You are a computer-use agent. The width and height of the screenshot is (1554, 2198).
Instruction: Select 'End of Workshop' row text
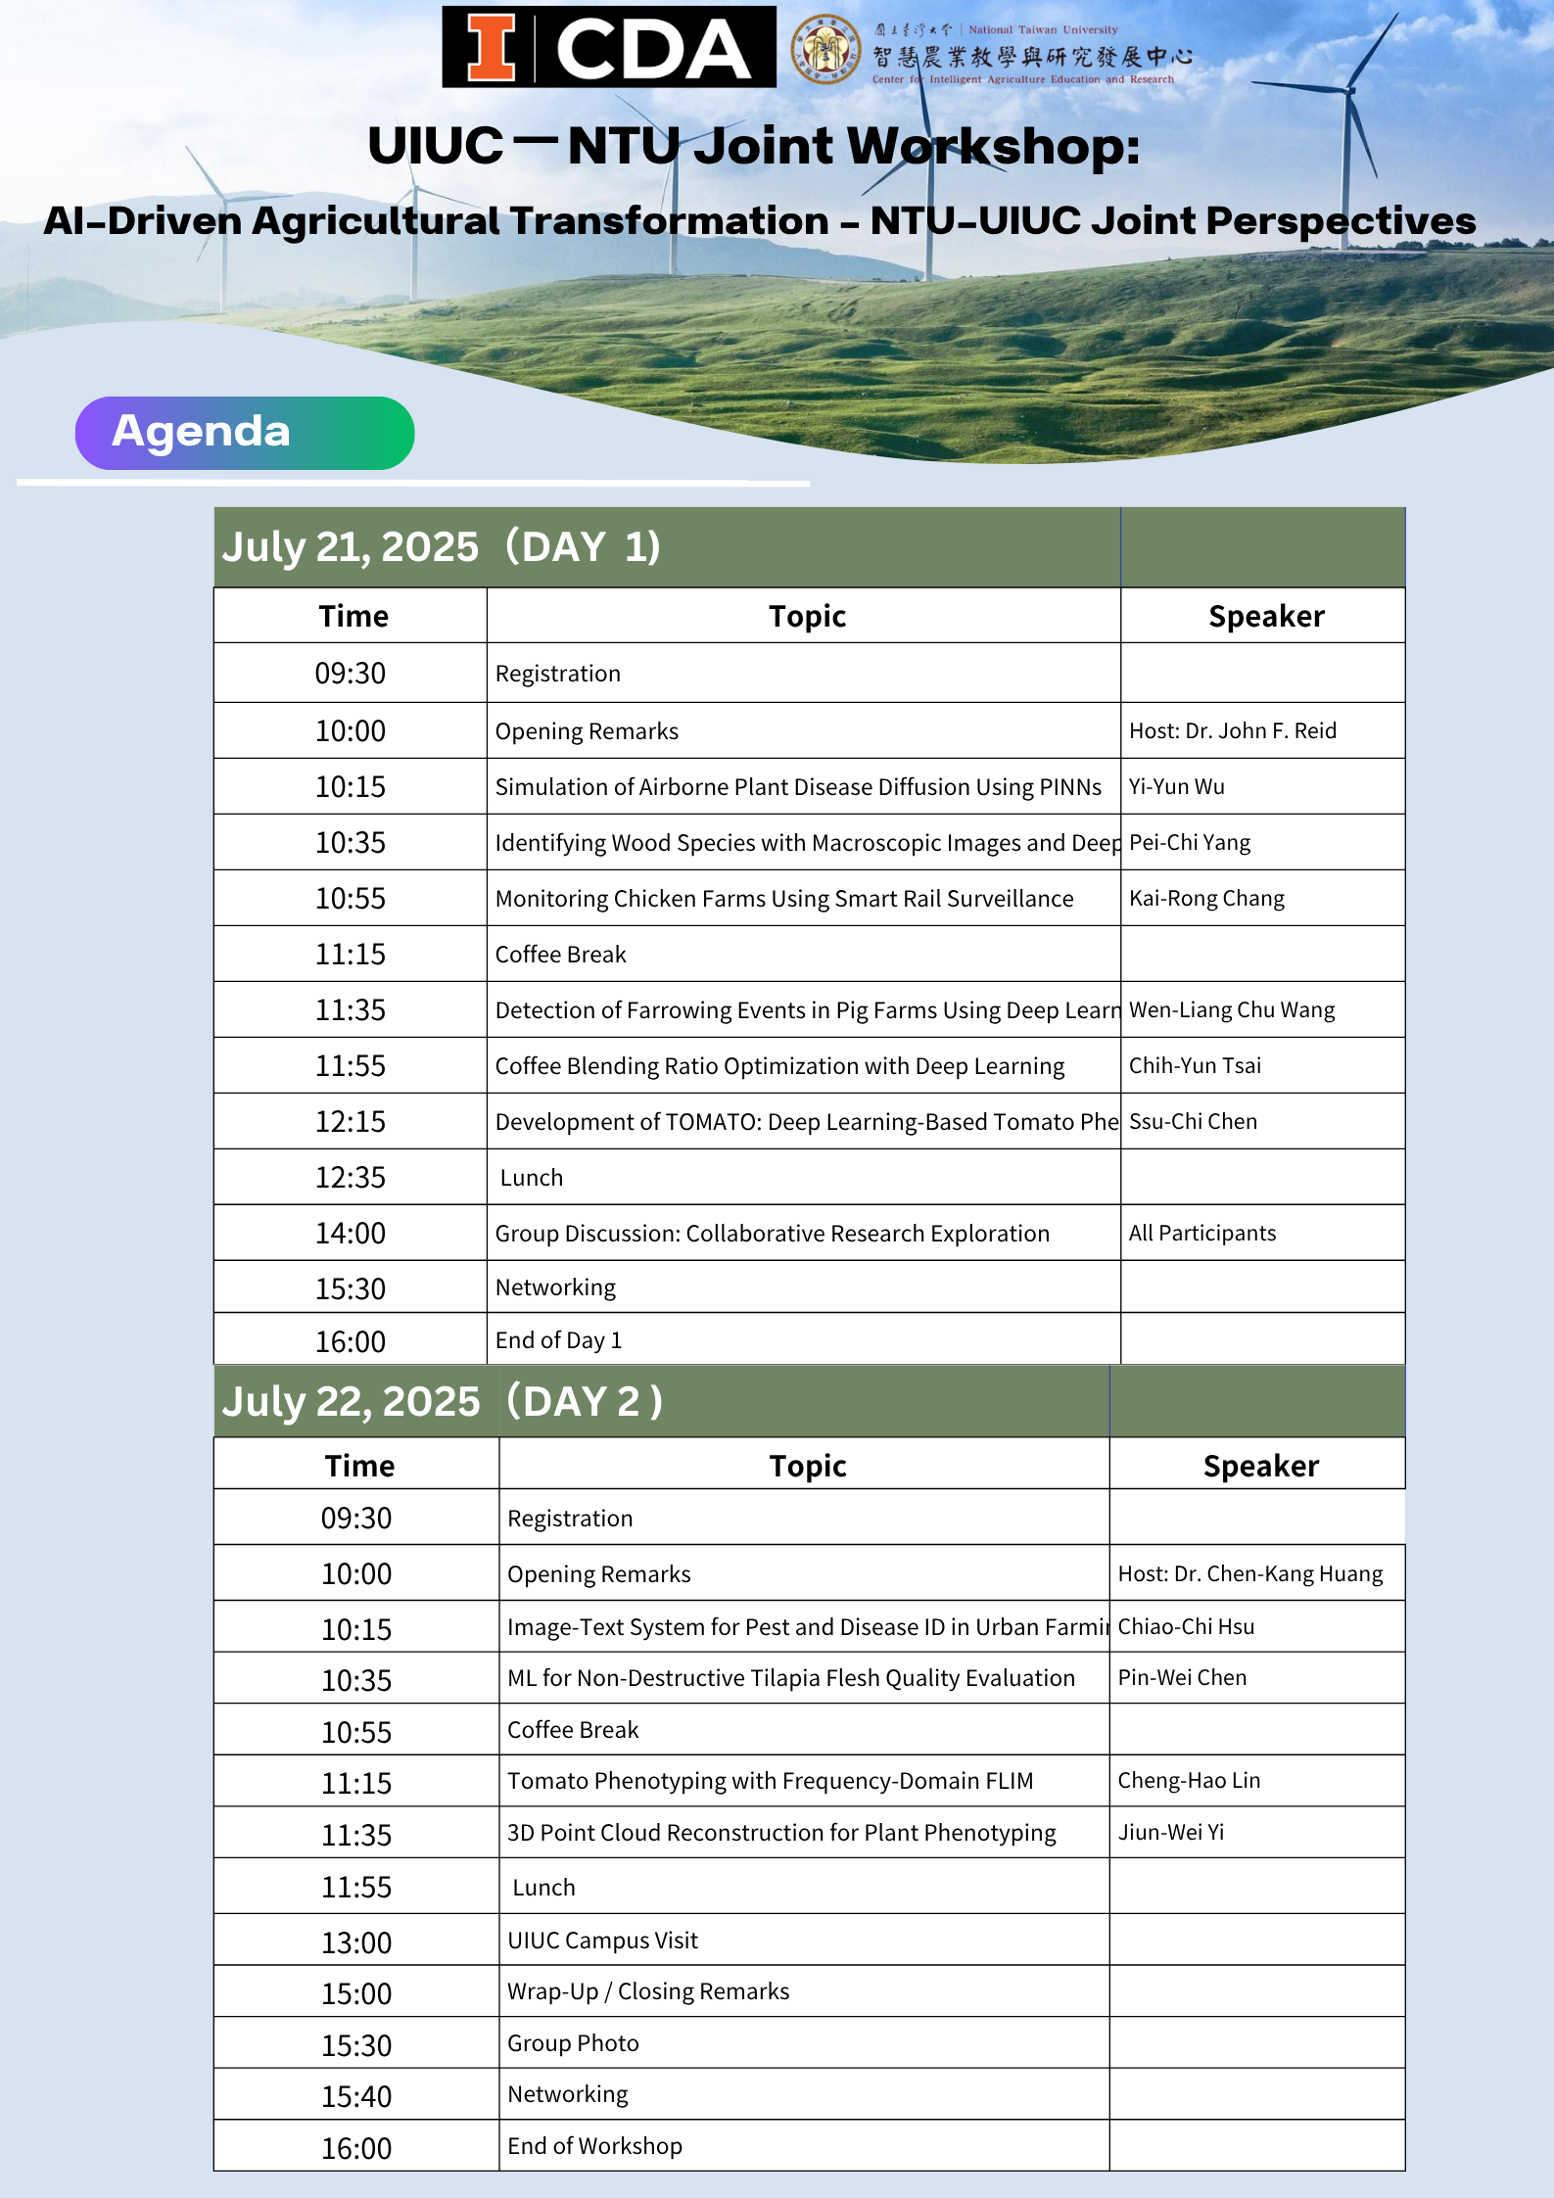tap(594, 2146)
